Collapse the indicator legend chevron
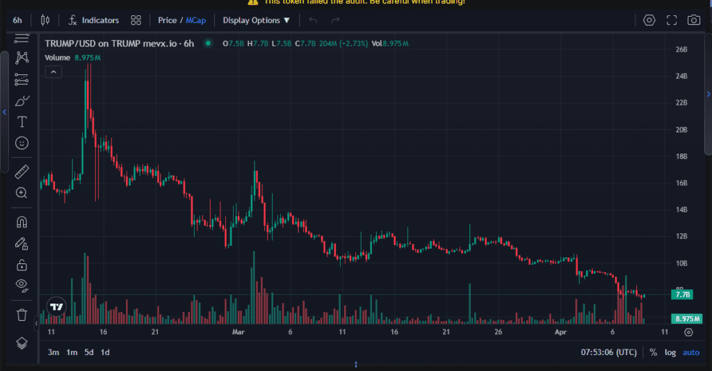Image resolution: width=712 pixels, height=371 pixels. point(53,72)
